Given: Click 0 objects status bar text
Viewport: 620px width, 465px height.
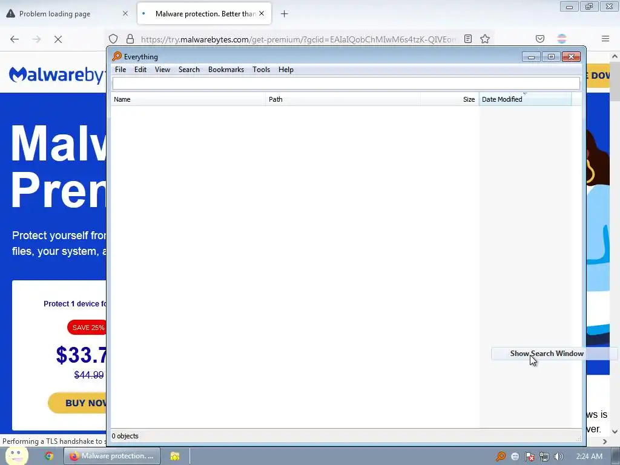Looking at the screenshot, I should [x=125, y=436].
